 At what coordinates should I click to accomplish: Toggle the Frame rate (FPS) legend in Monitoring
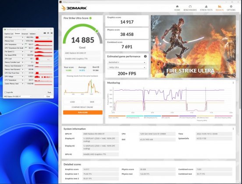[x=117, y=117]
